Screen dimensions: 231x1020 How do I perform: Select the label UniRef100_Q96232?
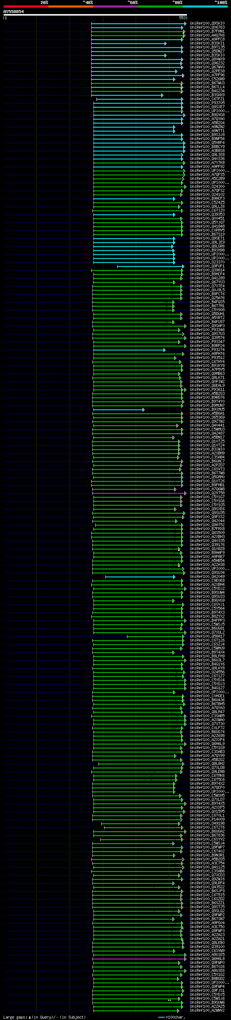(207, 63)
